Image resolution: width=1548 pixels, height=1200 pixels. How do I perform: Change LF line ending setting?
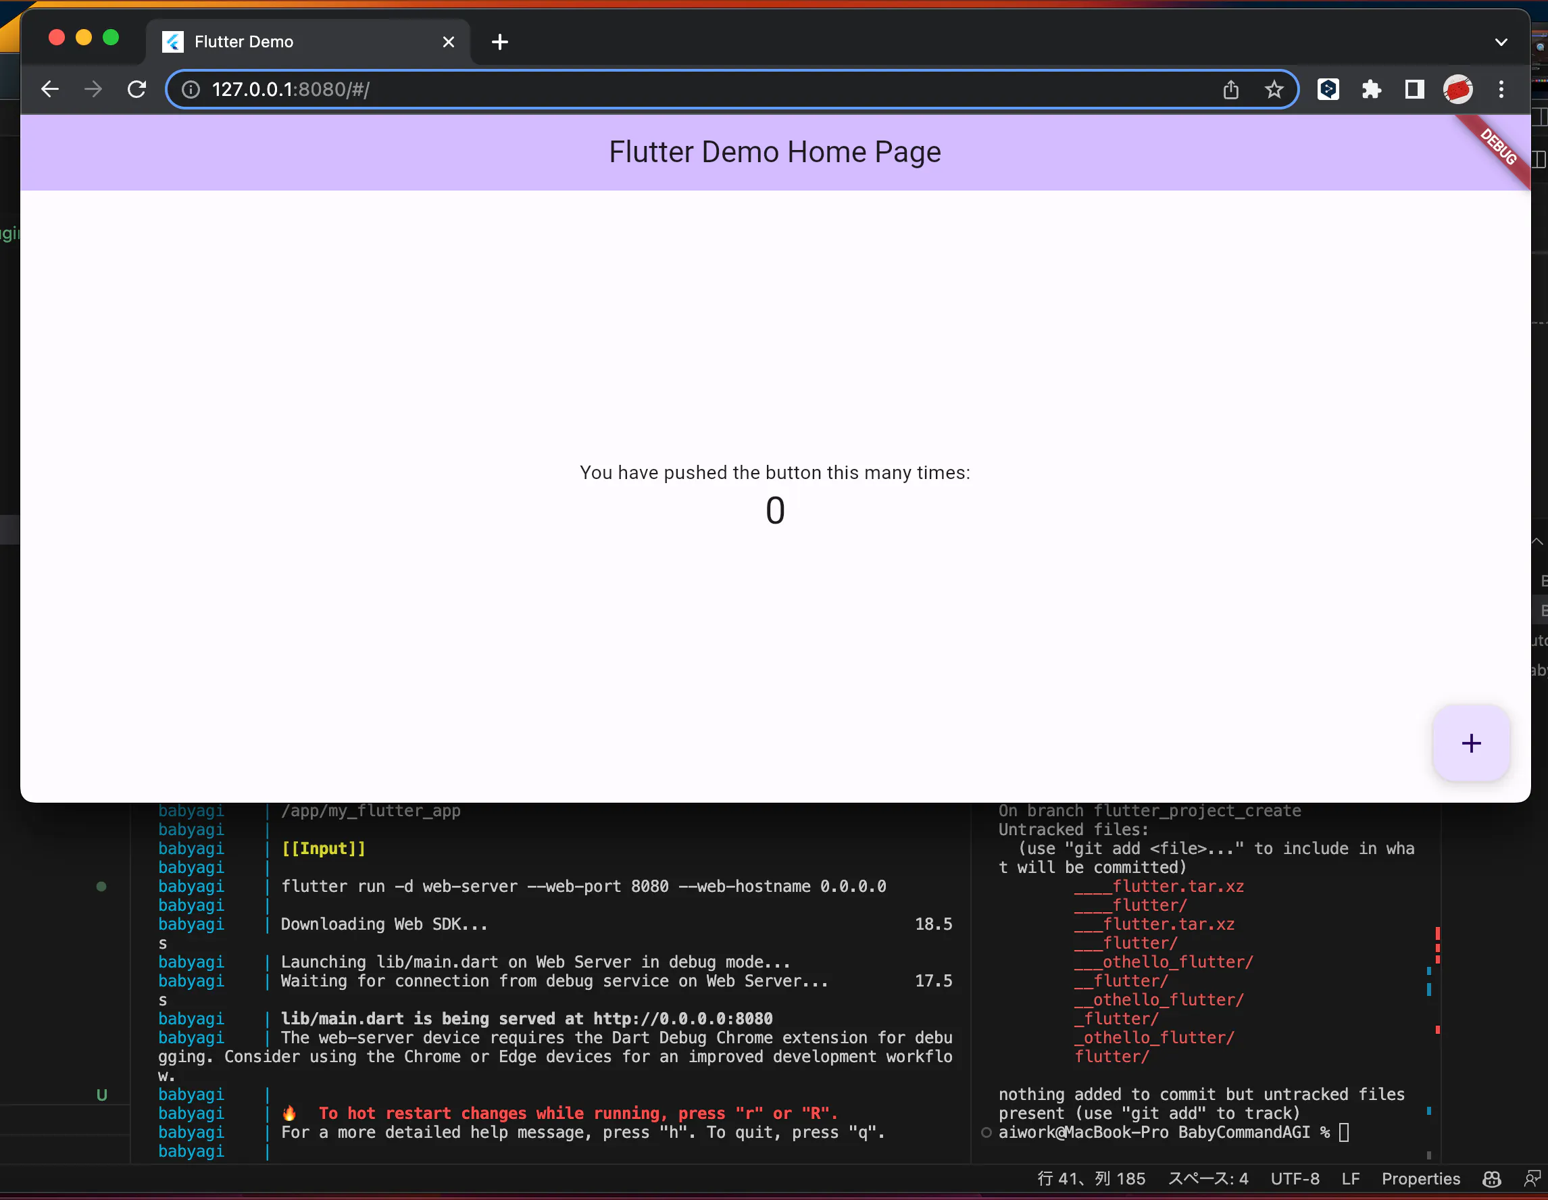[x=1350, y=1179]
